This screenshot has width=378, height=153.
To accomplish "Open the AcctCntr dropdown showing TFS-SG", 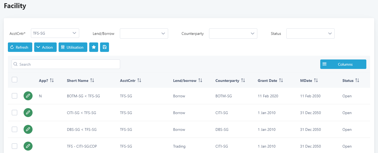I will 55,33.
